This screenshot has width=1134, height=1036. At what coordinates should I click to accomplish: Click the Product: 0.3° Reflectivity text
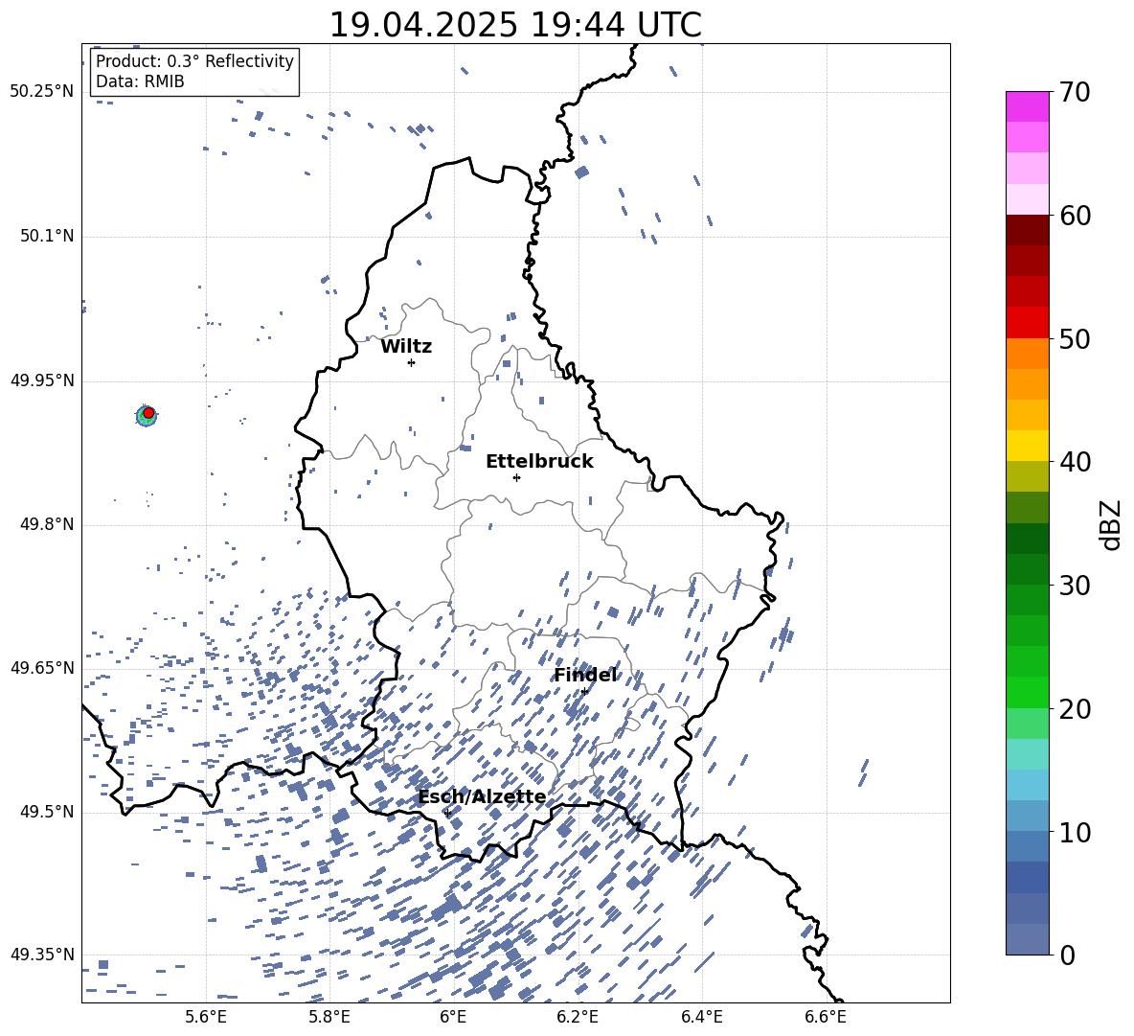click(x=194, y=61)
